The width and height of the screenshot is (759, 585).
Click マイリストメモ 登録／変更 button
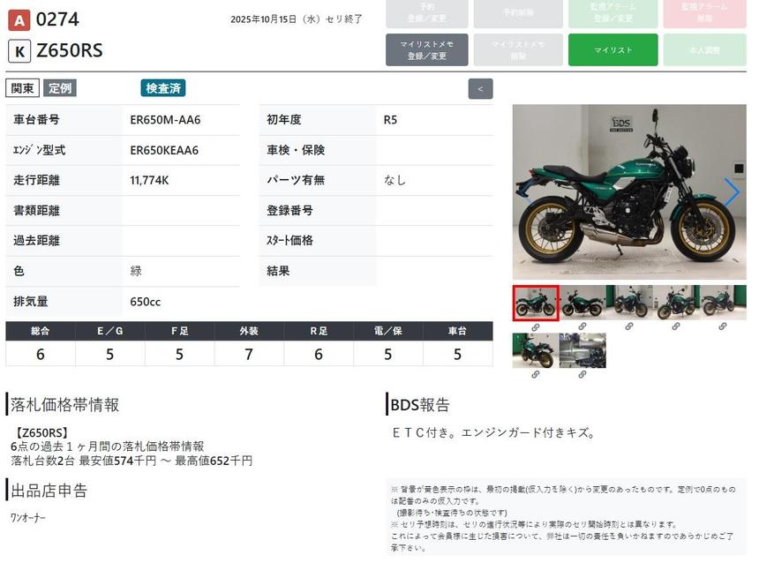[x=427, y=50]
